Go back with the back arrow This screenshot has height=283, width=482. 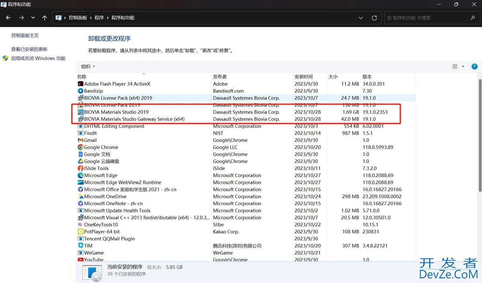[x=8, y=18]
